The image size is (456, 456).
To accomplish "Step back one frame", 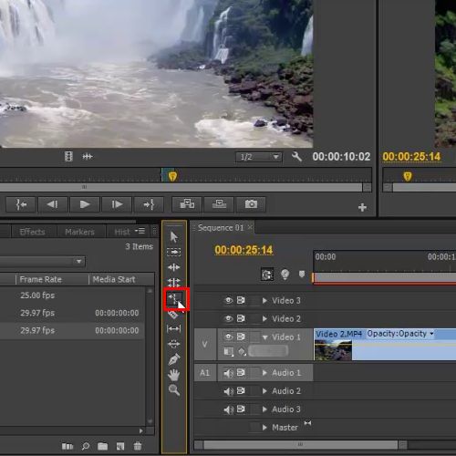I will (53, 204).
